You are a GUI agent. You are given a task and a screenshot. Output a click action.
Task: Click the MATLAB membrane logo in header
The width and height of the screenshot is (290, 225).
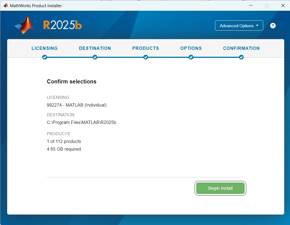tap(24, 25)
